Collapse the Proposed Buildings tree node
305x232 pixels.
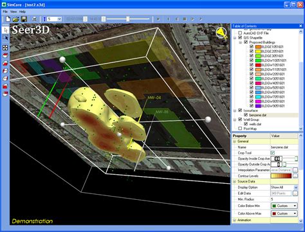241,42
